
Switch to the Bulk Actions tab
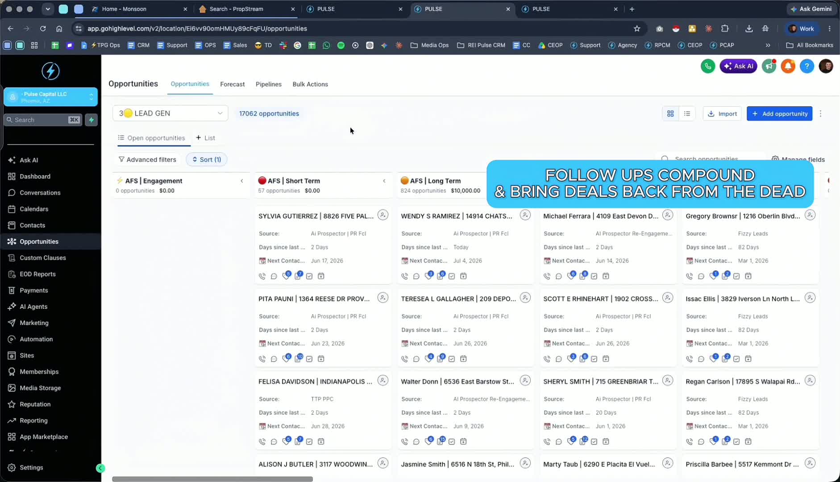point(310,84)
